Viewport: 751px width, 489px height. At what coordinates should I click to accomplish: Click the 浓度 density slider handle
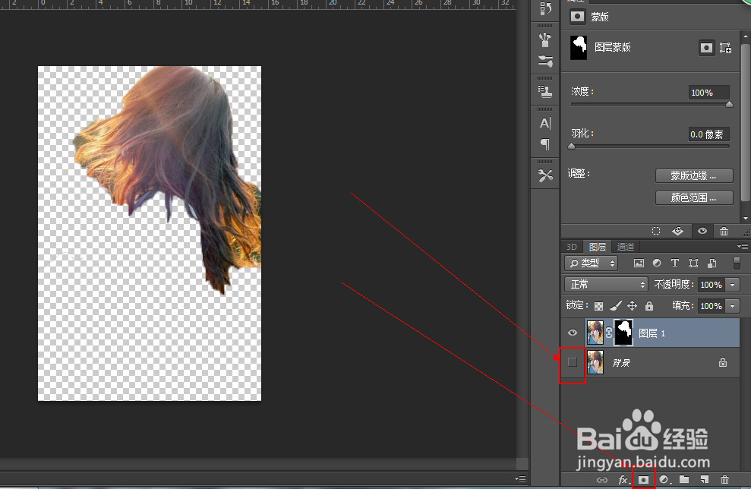tap(729, 105)
